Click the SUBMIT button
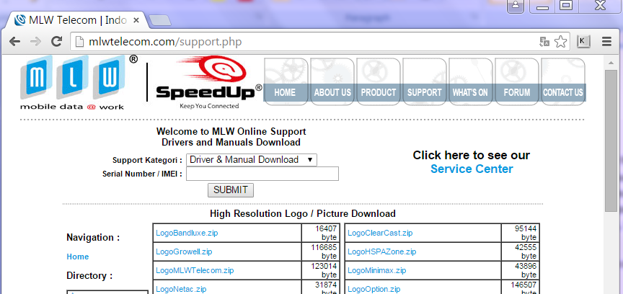The width and height of the screenshot is (623, 294). 231,190
